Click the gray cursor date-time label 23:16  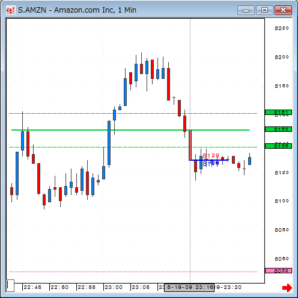click(189, 287)
